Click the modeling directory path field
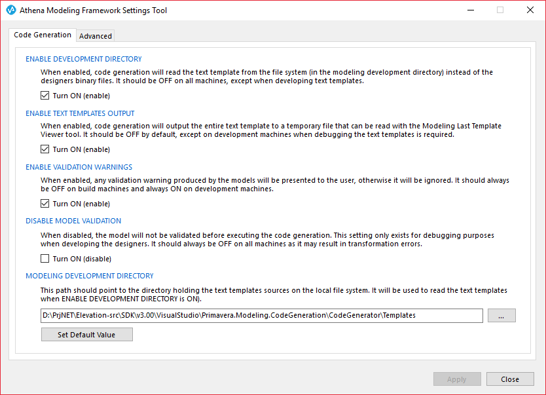 point(261,316)
